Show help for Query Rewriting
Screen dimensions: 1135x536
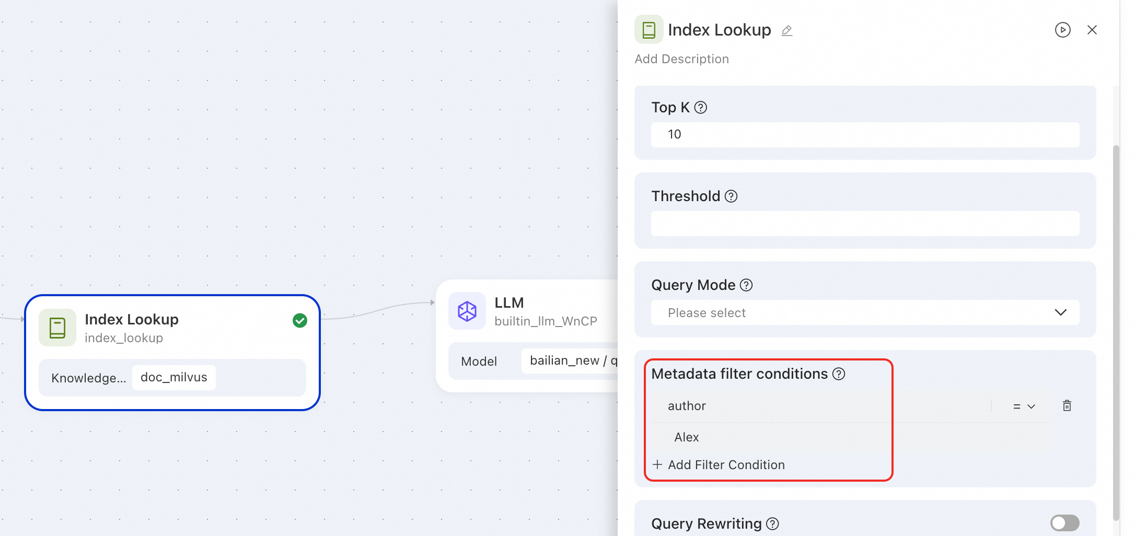(x=773, y=523)
